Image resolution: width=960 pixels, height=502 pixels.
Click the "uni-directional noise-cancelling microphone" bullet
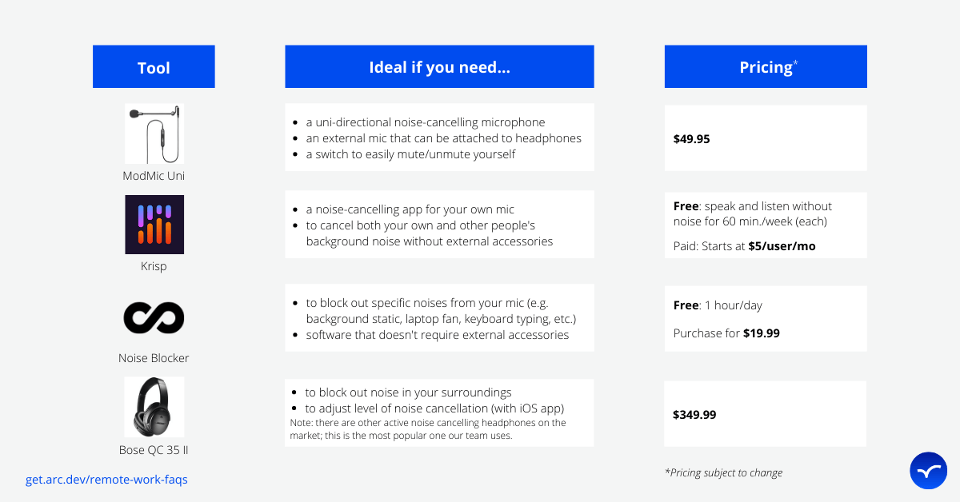click(x=425, y=122)
